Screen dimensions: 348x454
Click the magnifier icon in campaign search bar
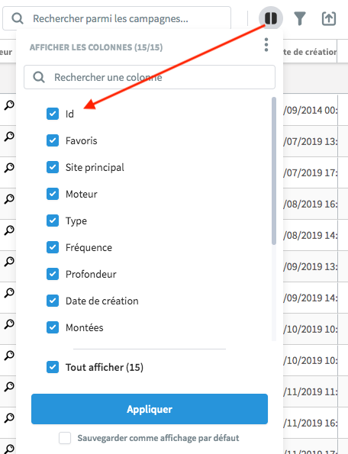[18, 18]
